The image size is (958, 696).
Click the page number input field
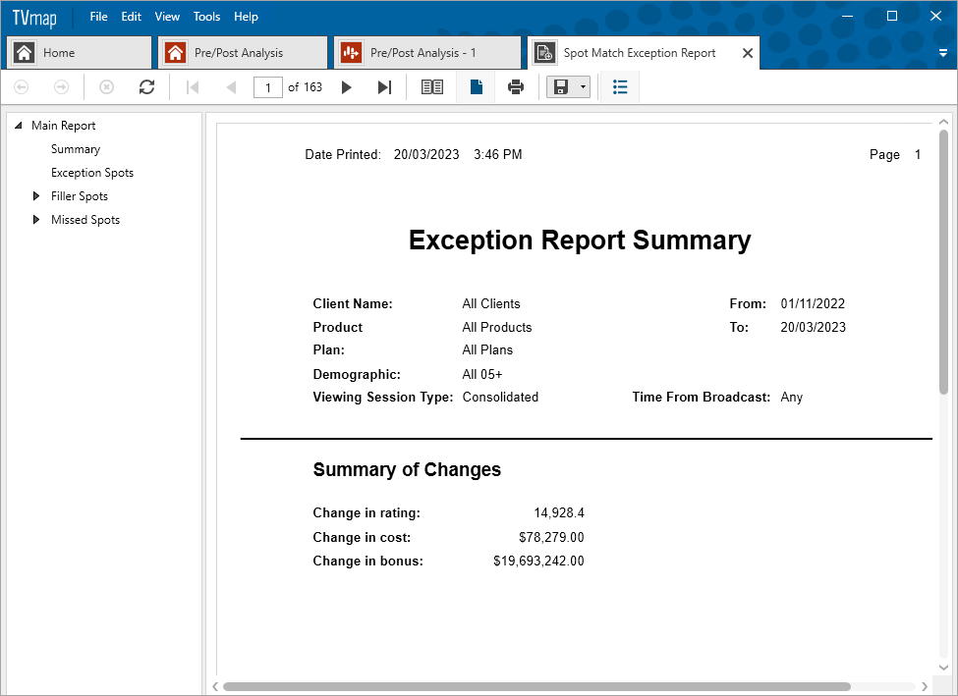point(267,87)
